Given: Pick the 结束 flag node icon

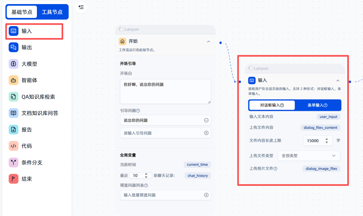Looking at the screenshot, I should [14, 179].
